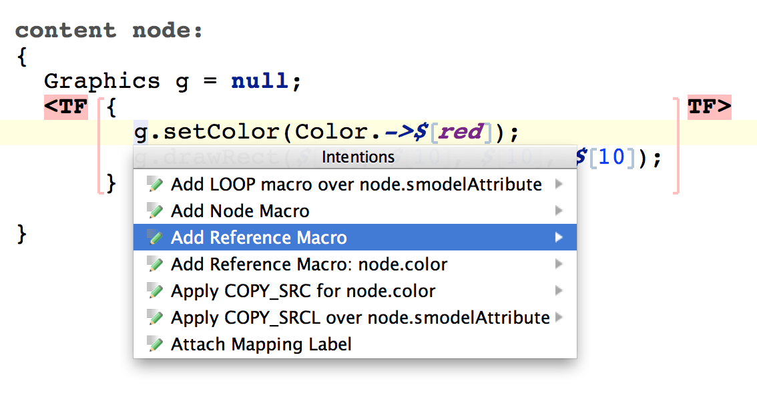Click the null keyword in Graphics declaration
The width and height of the screenshot is (757, 409).
[260, 81]
